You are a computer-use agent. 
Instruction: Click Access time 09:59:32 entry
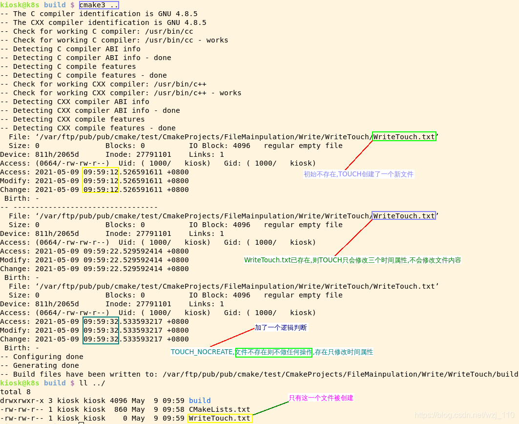pyautogui.click(x=94, y=321)
